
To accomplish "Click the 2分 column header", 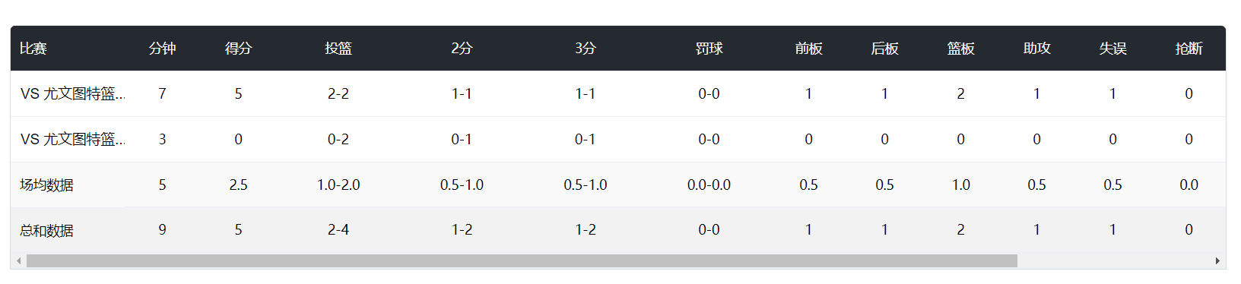I will (x=462, y=49).
